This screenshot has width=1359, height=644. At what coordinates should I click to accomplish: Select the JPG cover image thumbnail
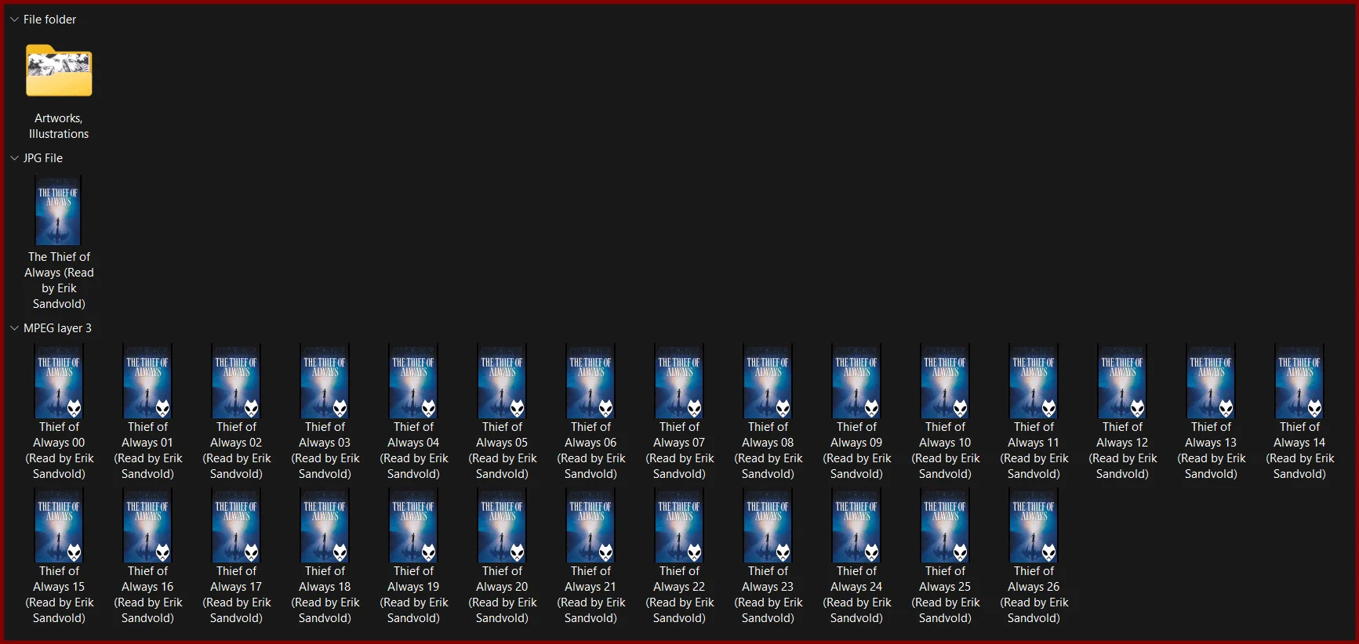pos(59,211)
